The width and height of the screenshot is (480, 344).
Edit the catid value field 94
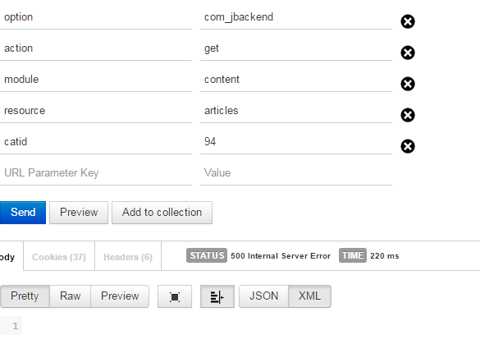(296, 142)
